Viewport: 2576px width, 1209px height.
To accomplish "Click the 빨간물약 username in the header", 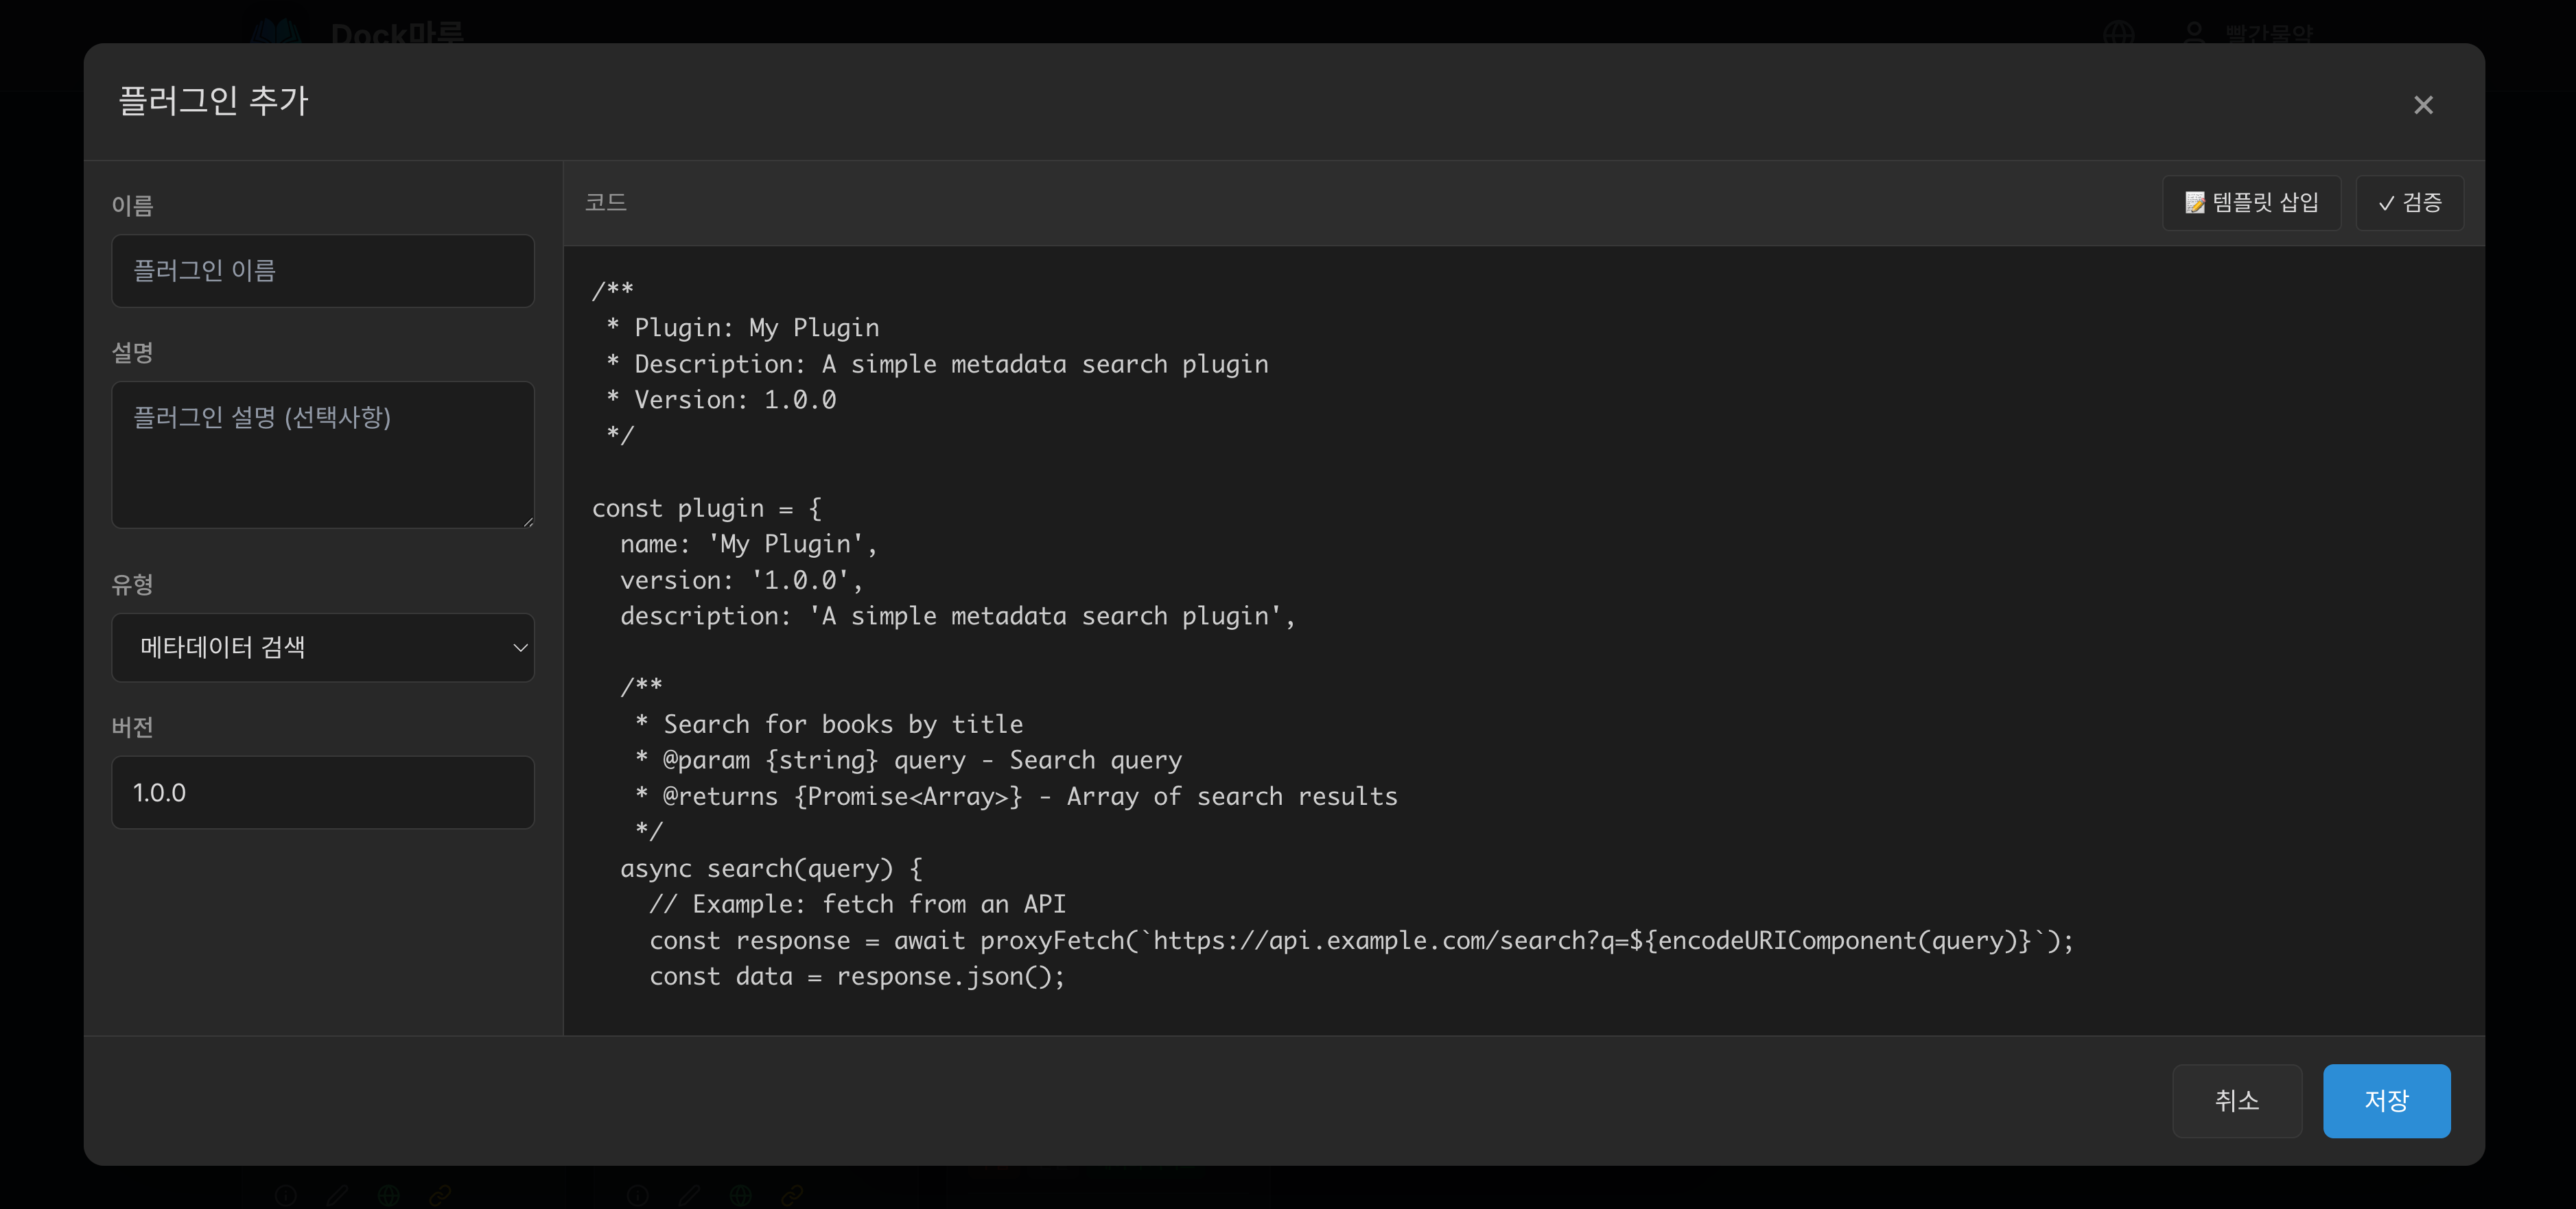I will click(2268, 33).
